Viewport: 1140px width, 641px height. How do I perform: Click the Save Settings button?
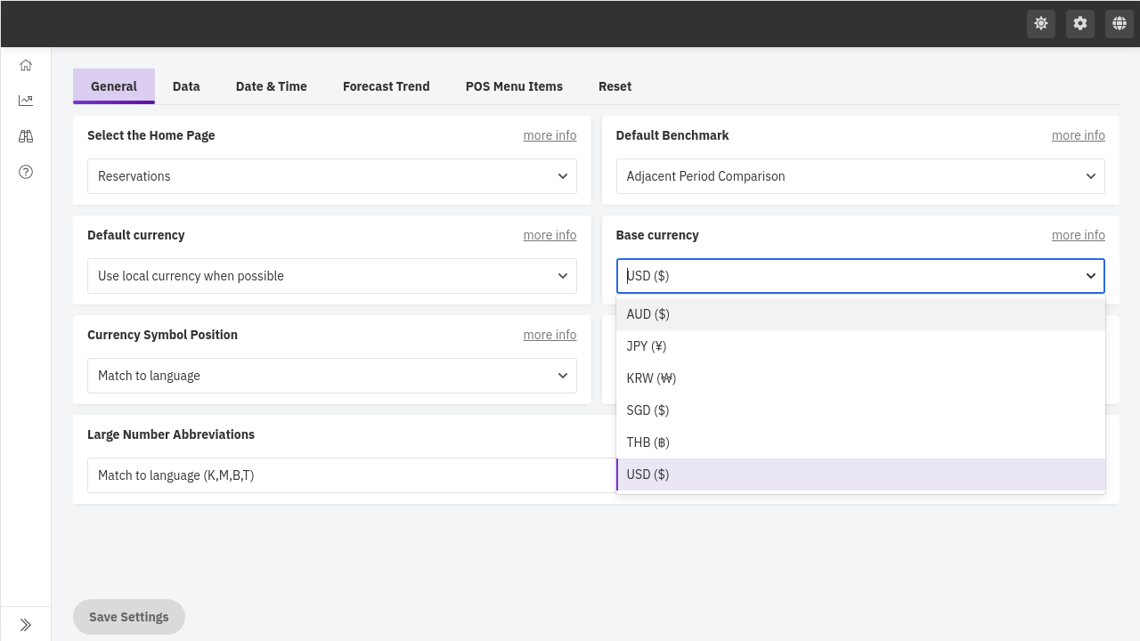129,617
